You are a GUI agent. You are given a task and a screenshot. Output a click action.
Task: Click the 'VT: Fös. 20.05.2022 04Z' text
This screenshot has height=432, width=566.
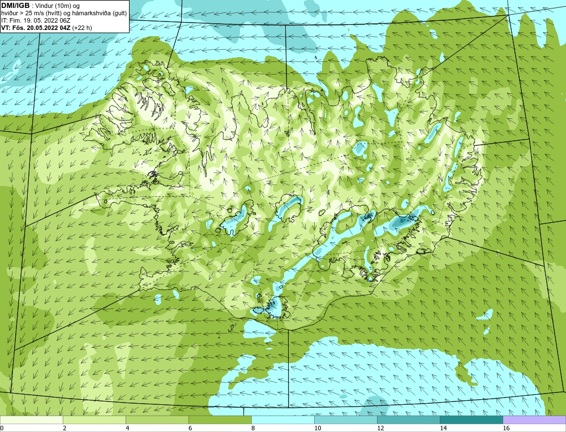point(36,28)
